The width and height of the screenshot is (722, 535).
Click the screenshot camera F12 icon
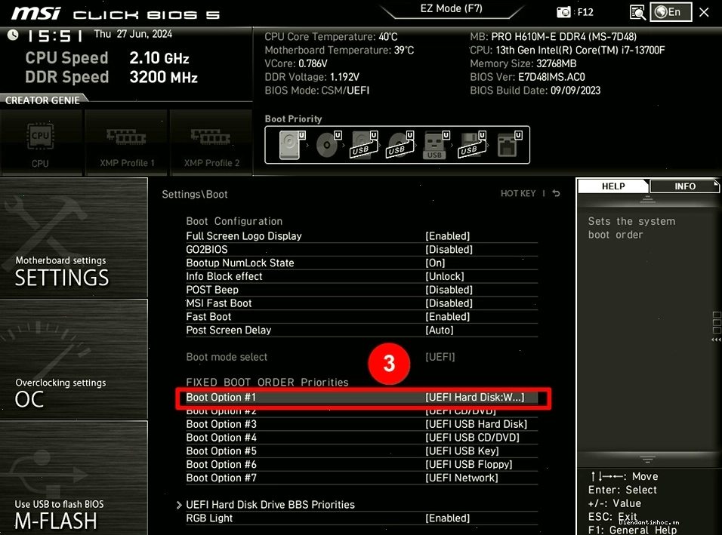pyautogui.click(x=563, y=12)
